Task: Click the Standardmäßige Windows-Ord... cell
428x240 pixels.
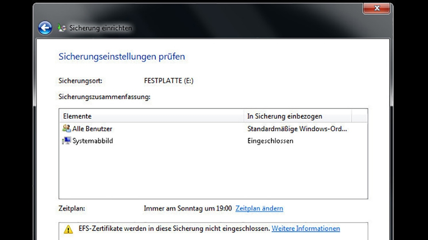Action: pyautogui.click(x=297, y=129)
